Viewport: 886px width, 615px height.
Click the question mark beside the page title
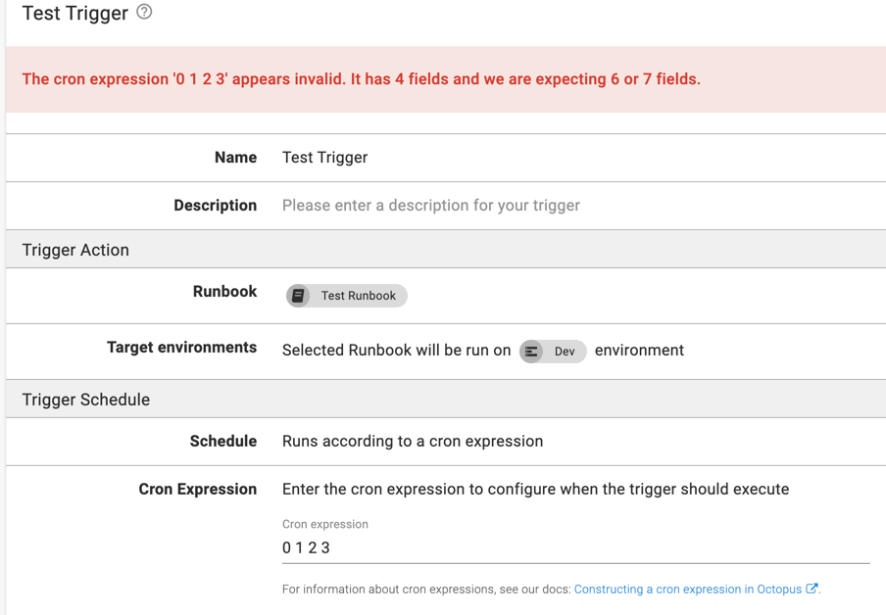click(x=145, y=13)
